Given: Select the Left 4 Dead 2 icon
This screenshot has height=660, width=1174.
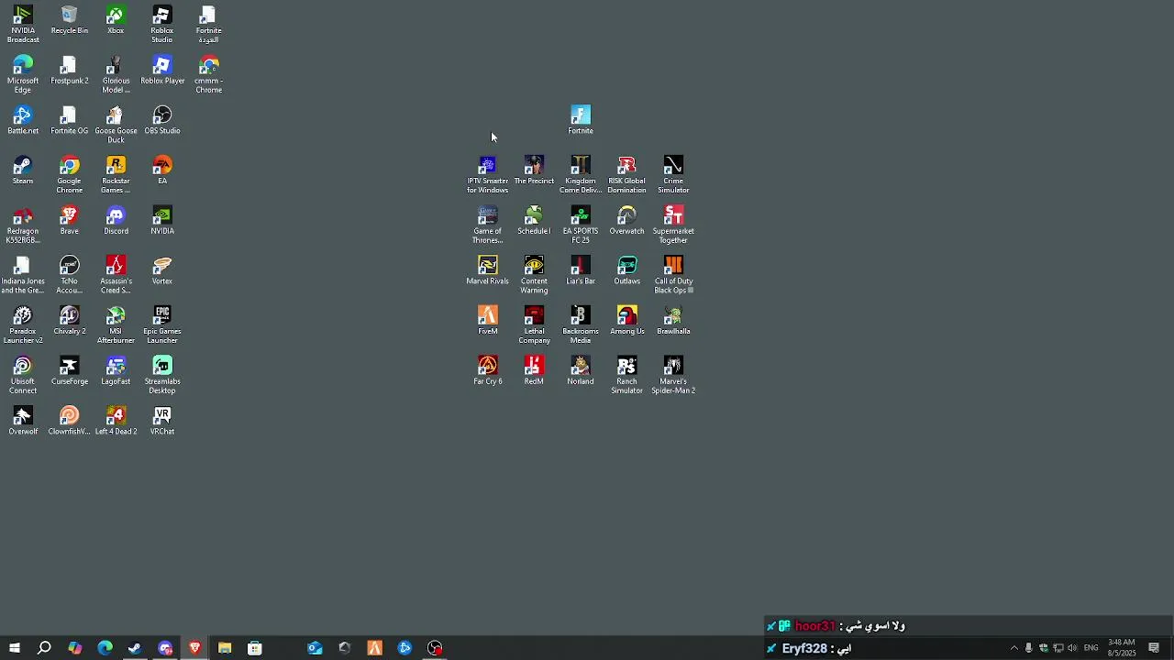Looking at the screenshot, I should tap(116, 421).
